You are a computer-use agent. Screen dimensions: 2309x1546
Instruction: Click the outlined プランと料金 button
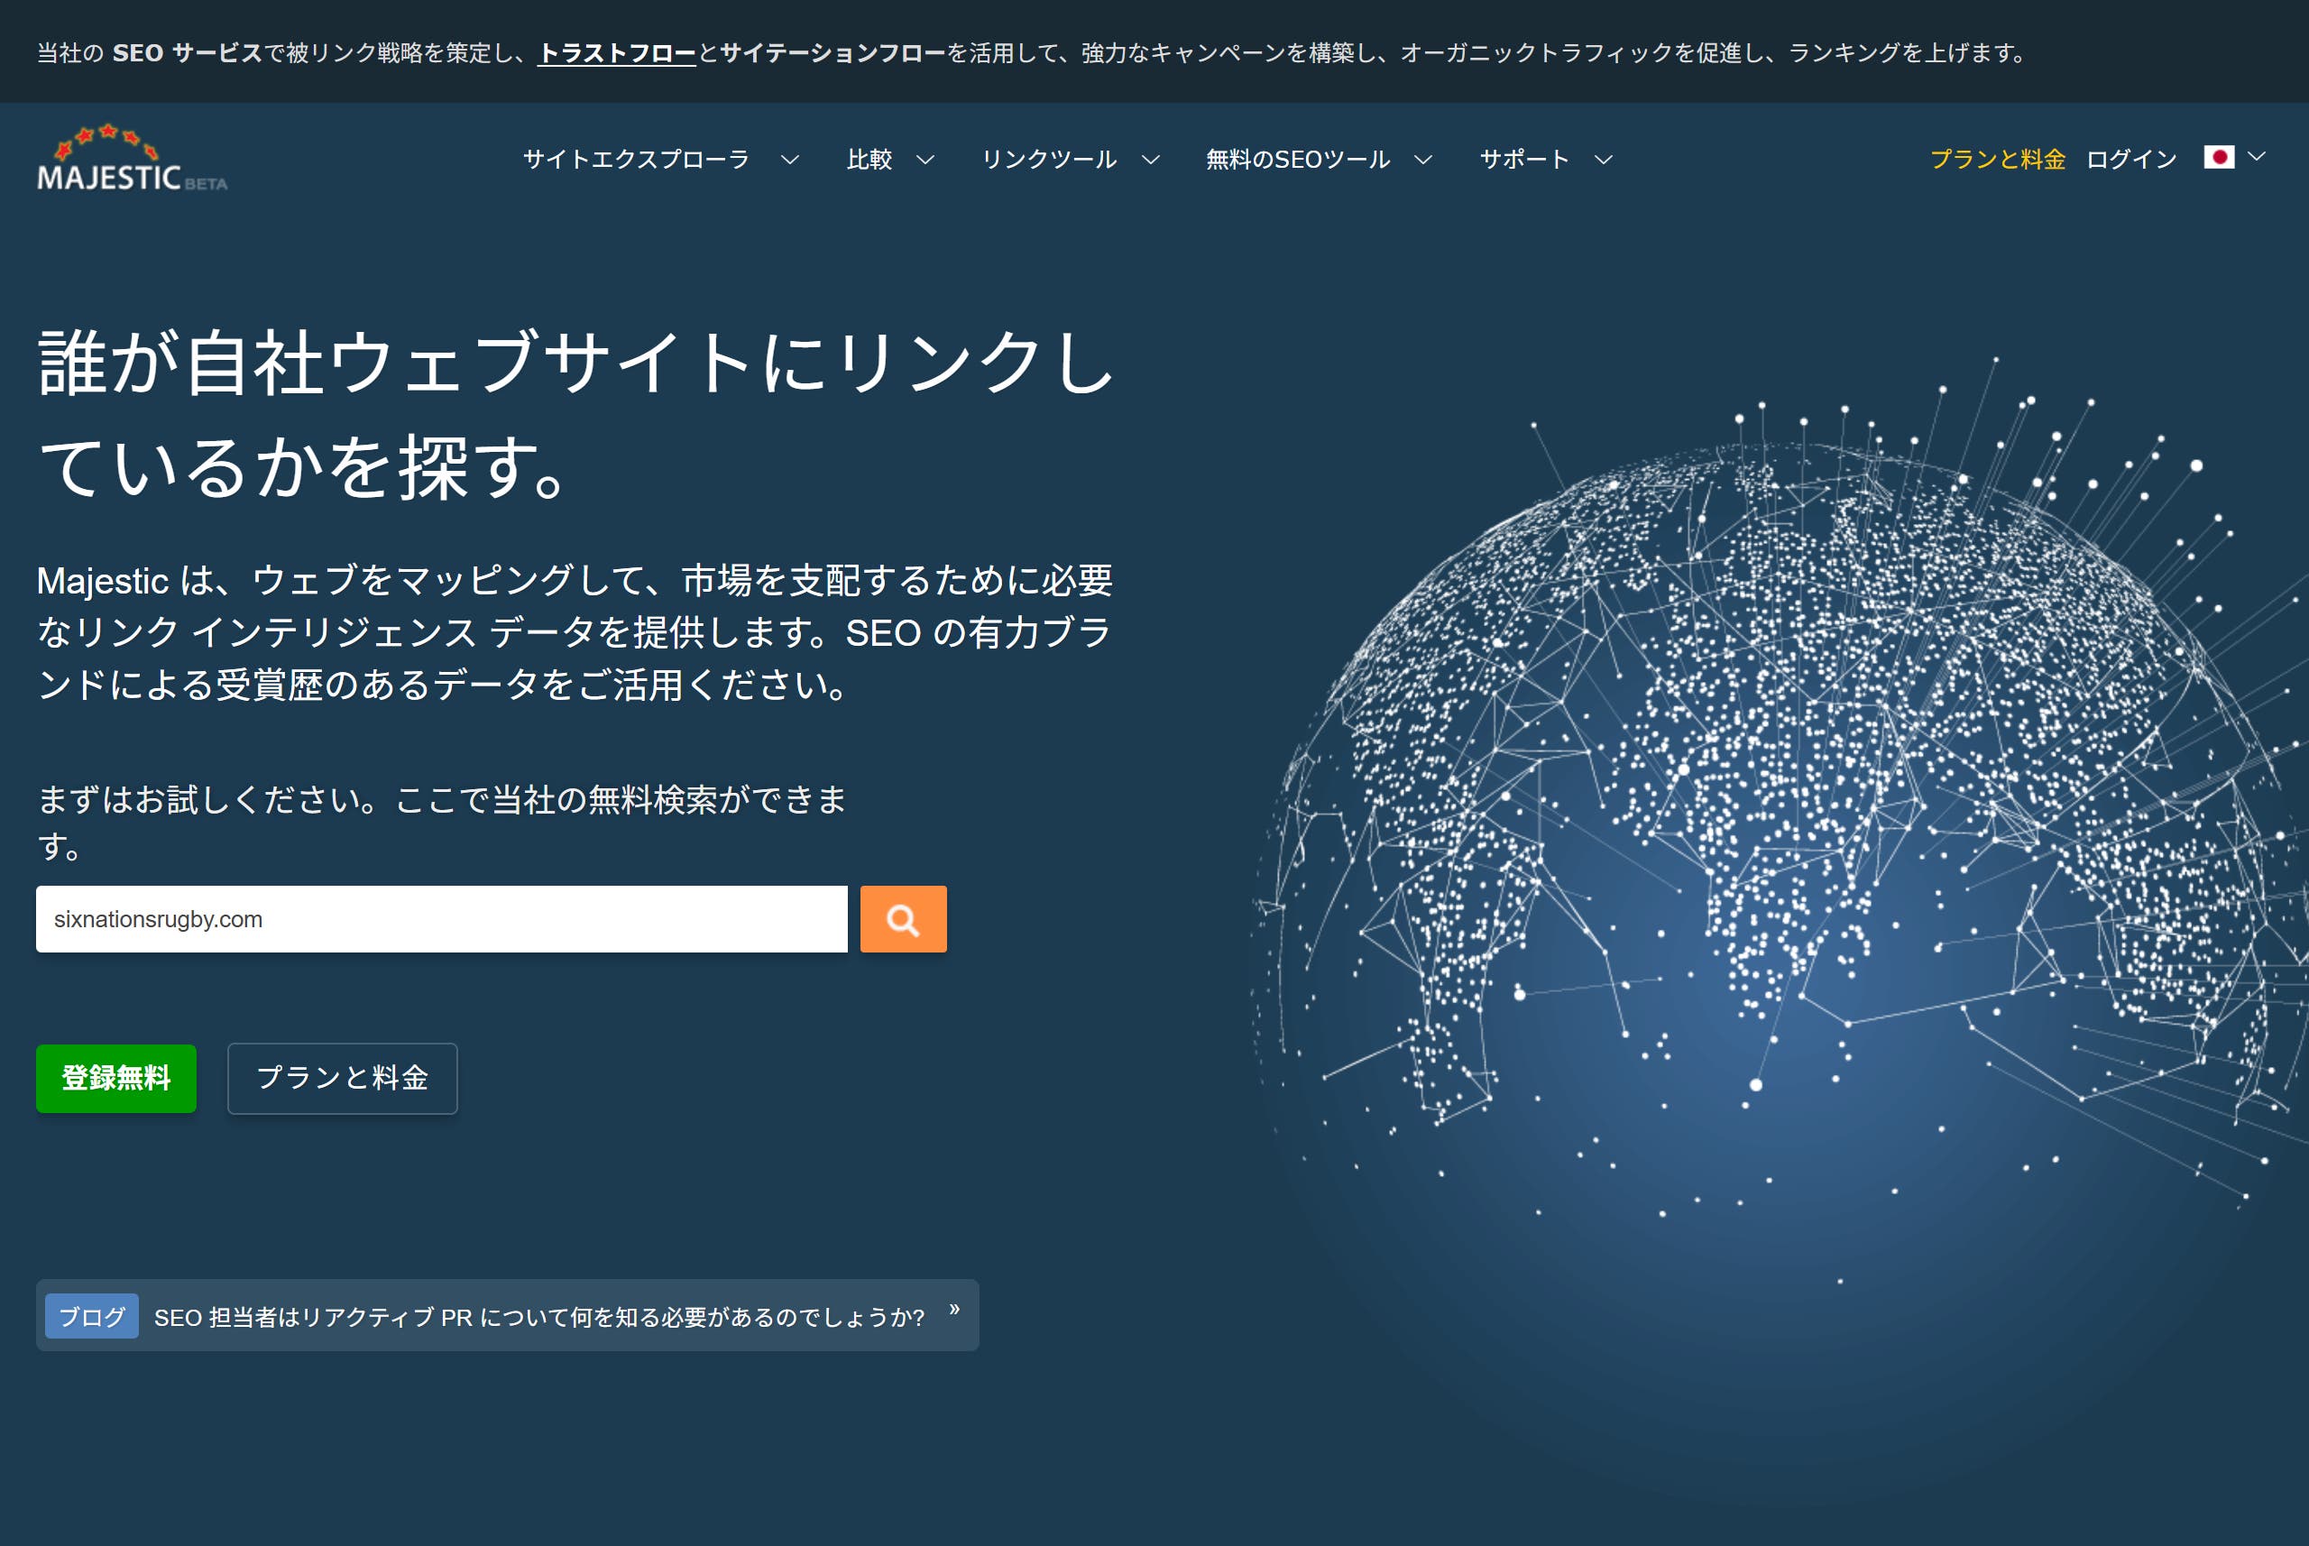point(342,1079)
